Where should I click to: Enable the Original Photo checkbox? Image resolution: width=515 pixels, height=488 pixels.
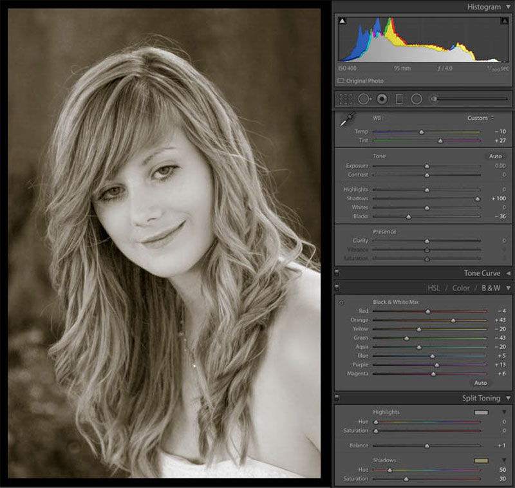point(341,80)
